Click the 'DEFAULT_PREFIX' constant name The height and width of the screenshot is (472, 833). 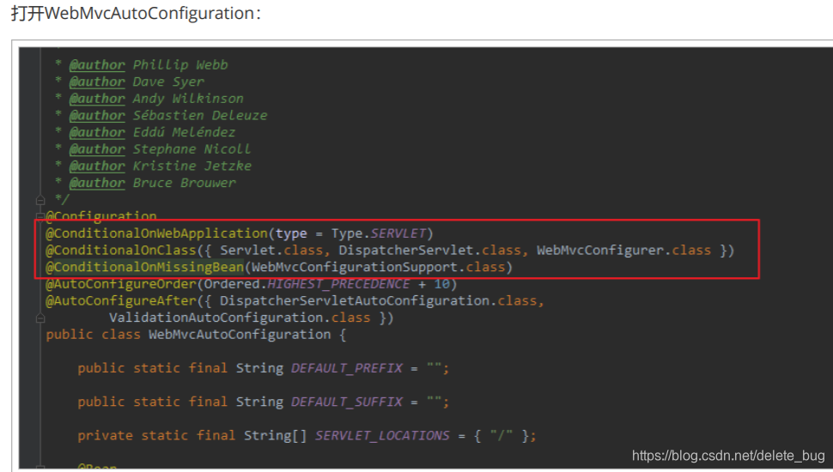[x=346, y=368]
